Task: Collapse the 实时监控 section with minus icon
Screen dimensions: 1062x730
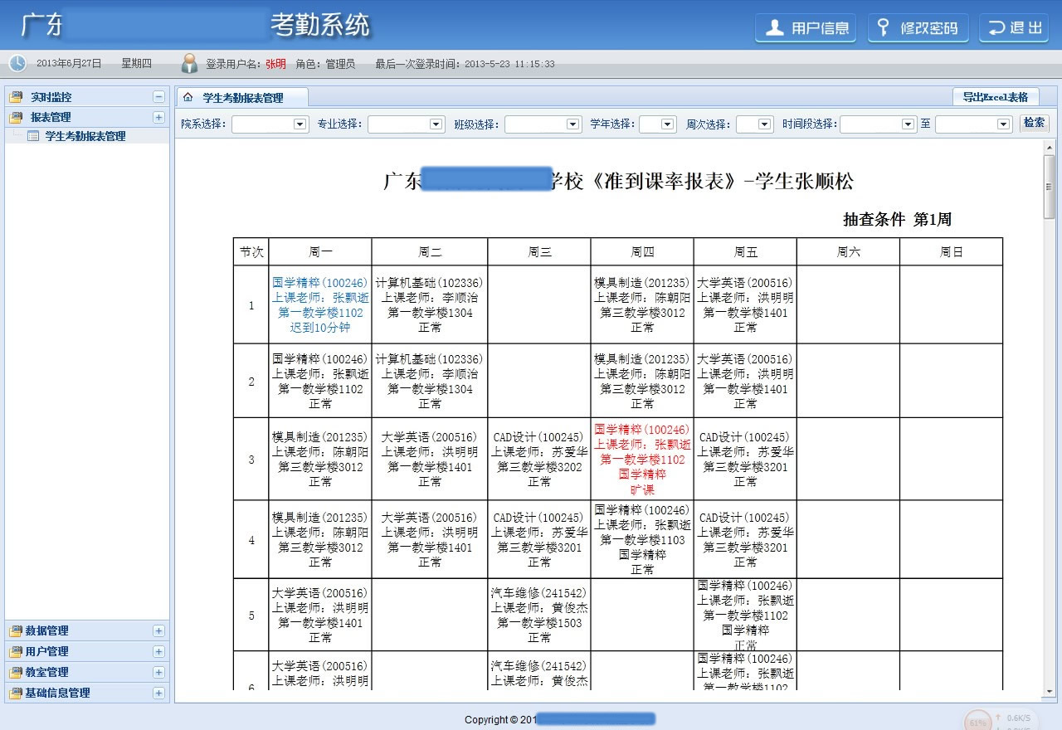Action: coord(158,97)
